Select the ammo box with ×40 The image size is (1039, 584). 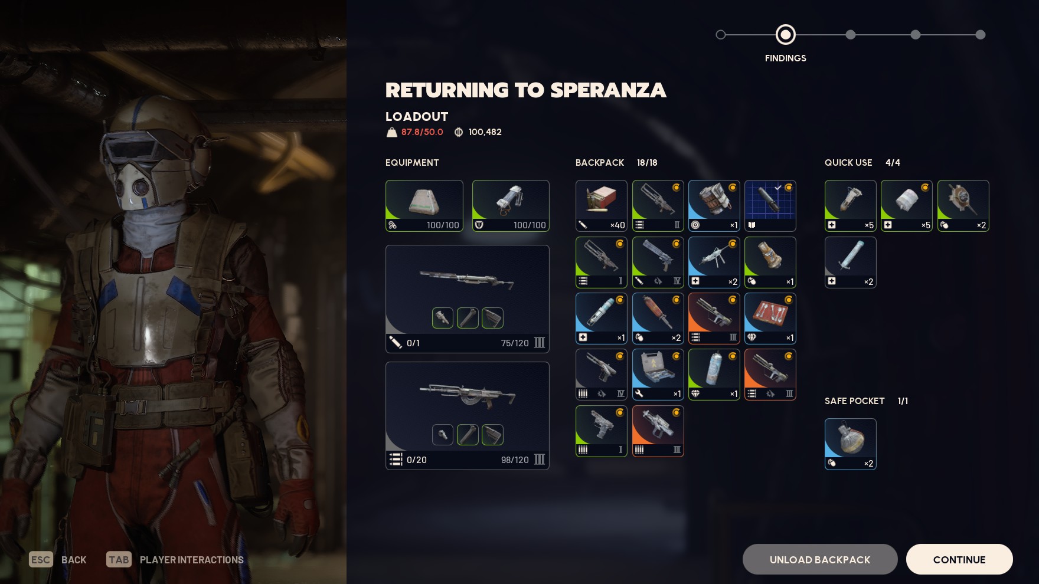(x=601, y=206)
